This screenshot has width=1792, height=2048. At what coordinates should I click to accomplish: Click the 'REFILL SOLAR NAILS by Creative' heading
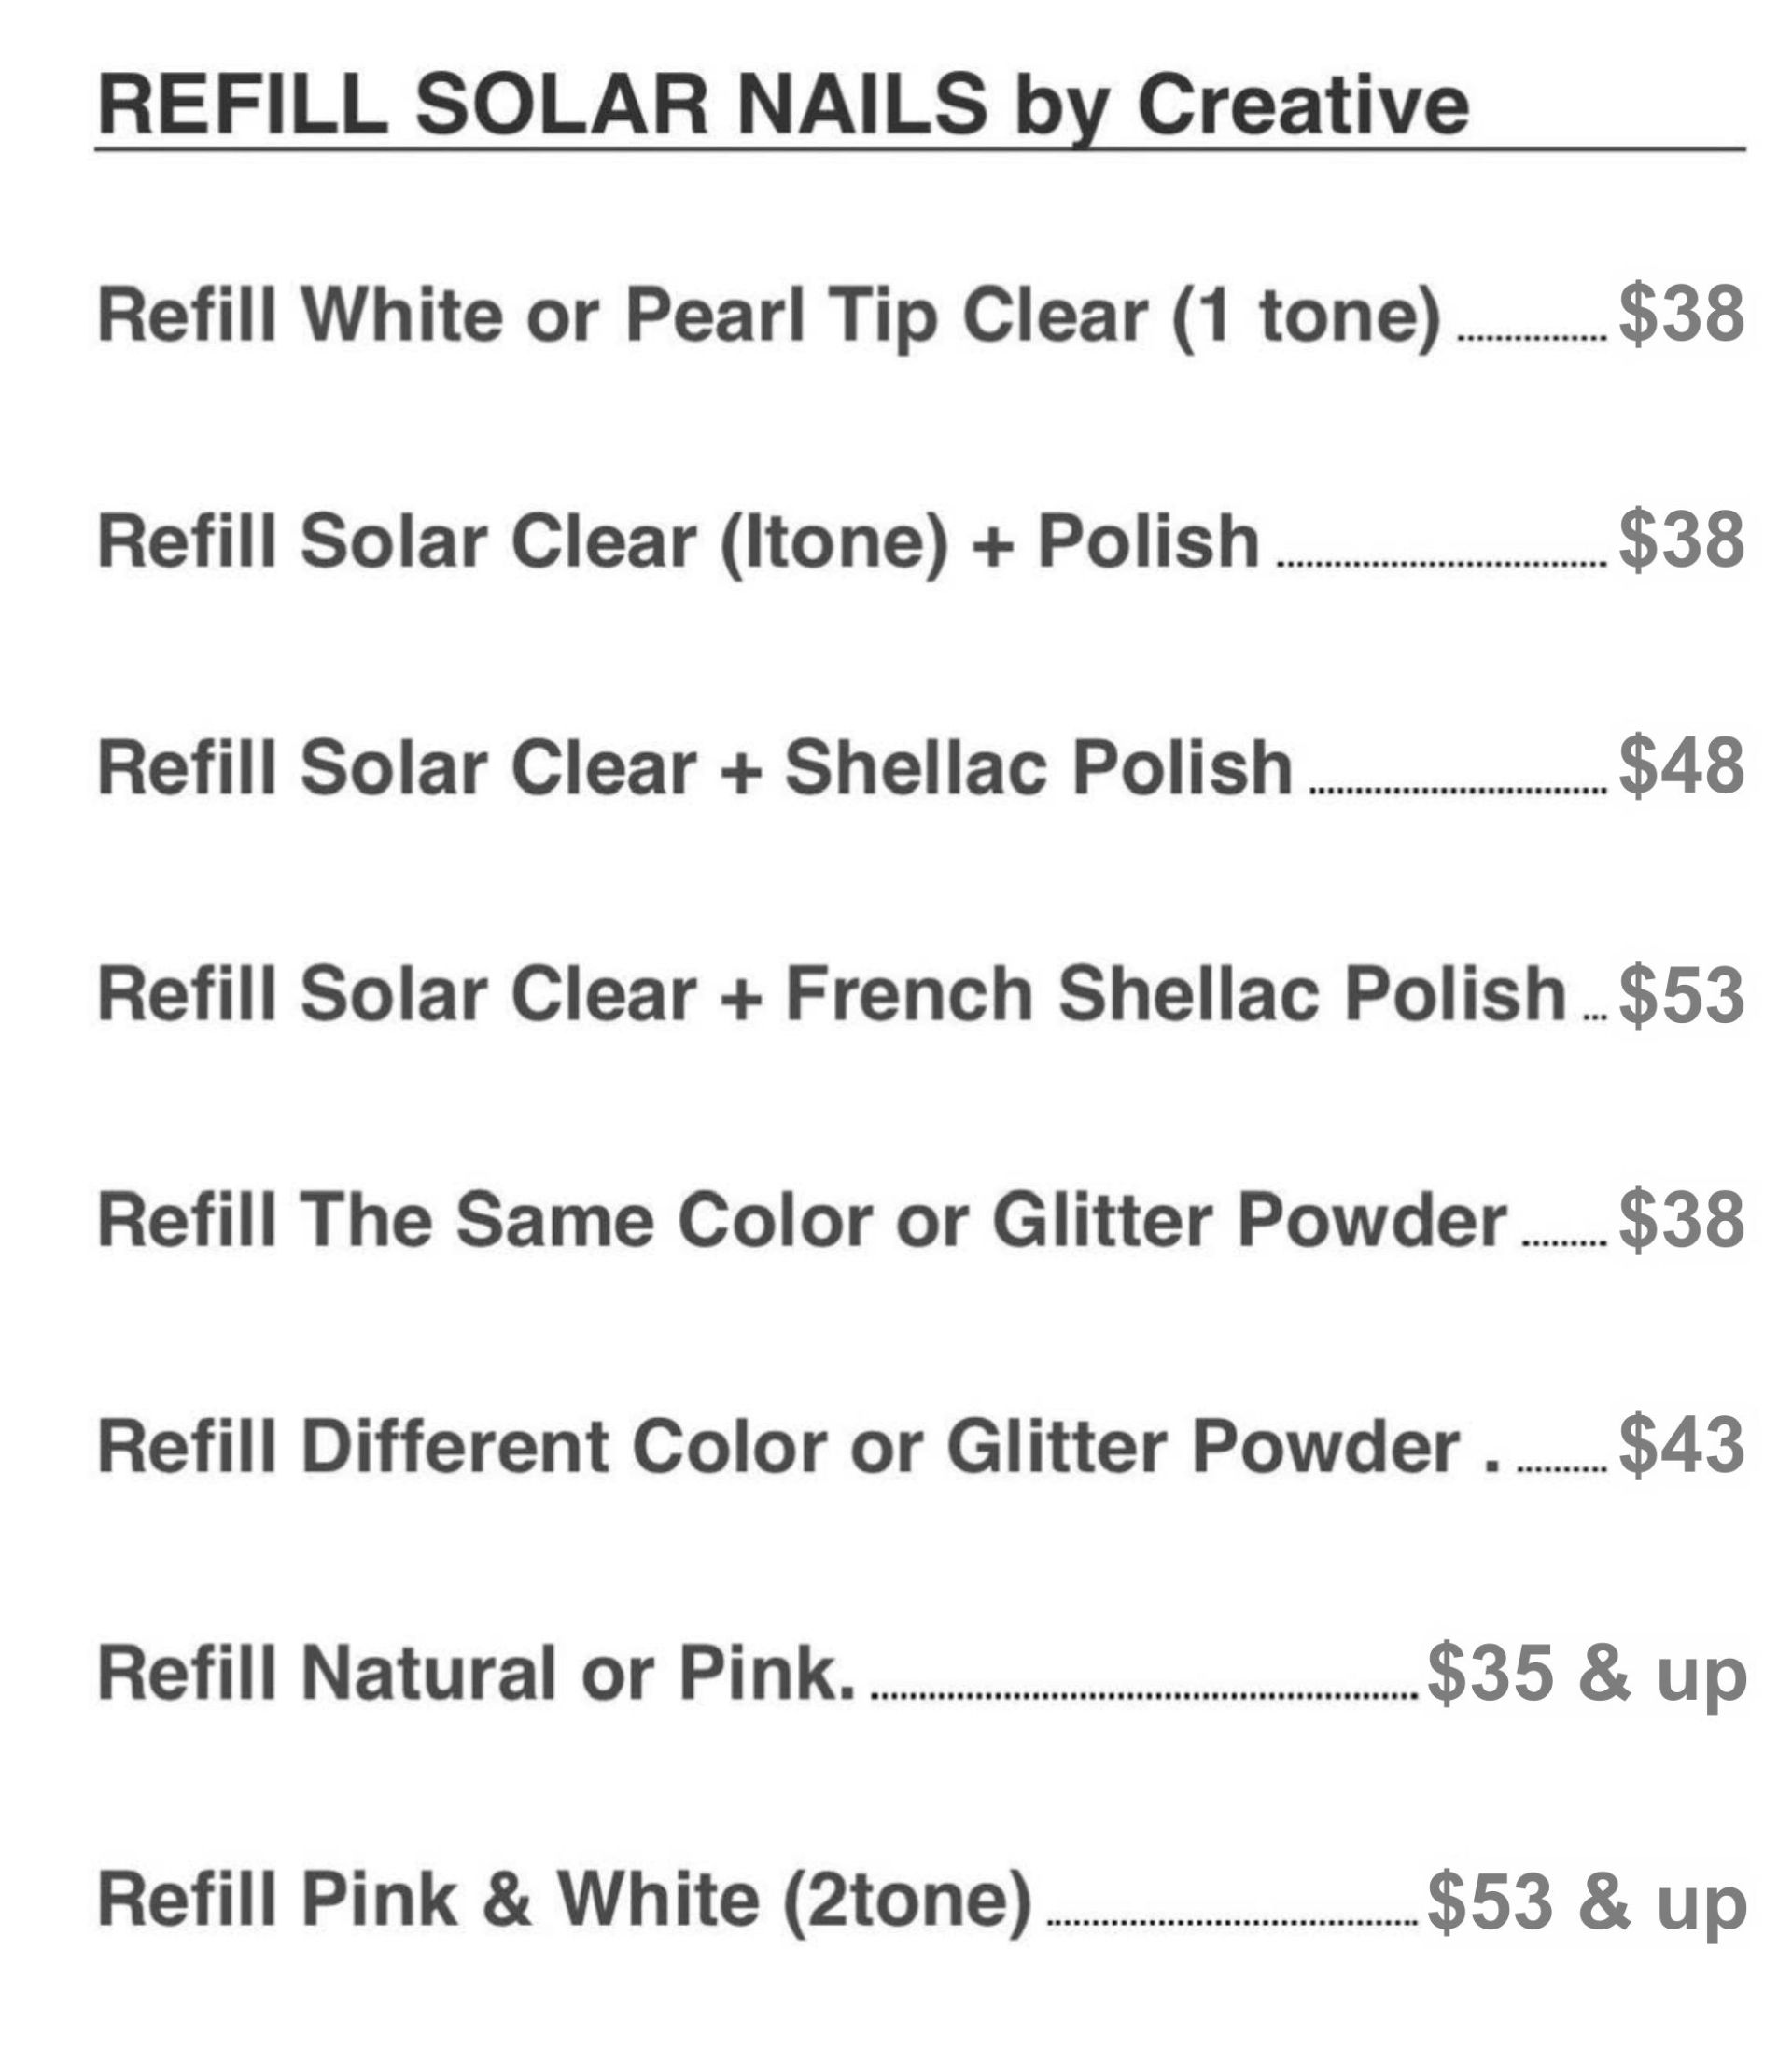[x=783, y=105]
